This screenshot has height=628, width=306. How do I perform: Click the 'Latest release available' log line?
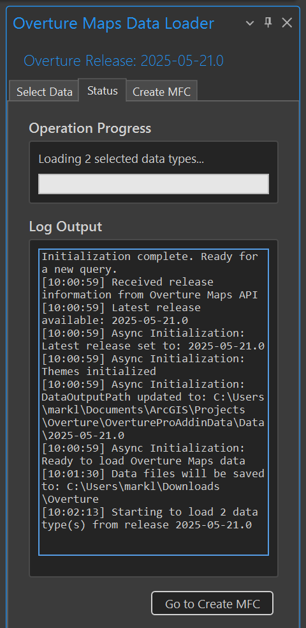pos(121,314)
